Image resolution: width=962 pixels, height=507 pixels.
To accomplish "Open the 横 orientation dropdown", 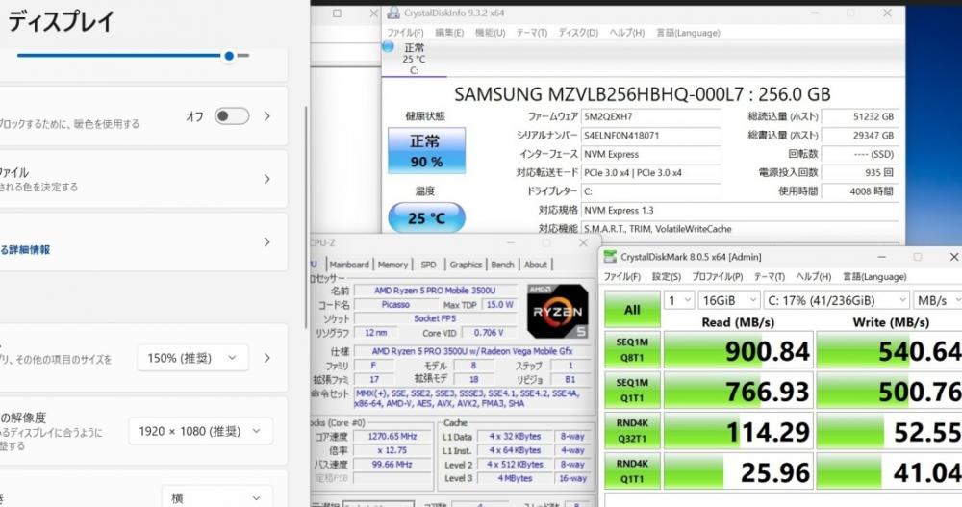I will 217,497.
